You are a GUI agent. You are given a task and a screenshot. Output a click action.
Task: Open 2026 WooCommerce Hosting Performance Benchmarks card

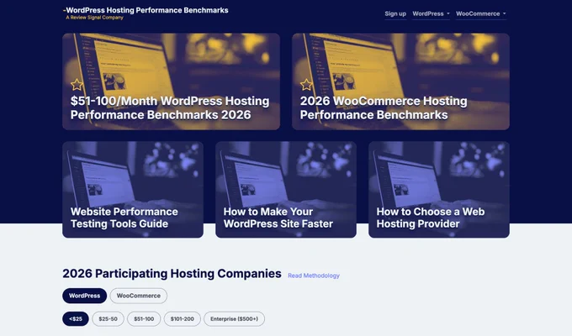pos(400,81)
